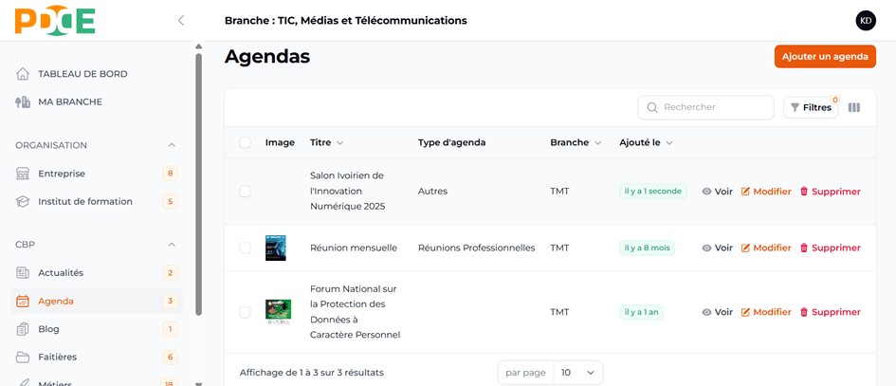
Task: Collapse the sidebar with the arrow icon
Action: pos(181,21)
